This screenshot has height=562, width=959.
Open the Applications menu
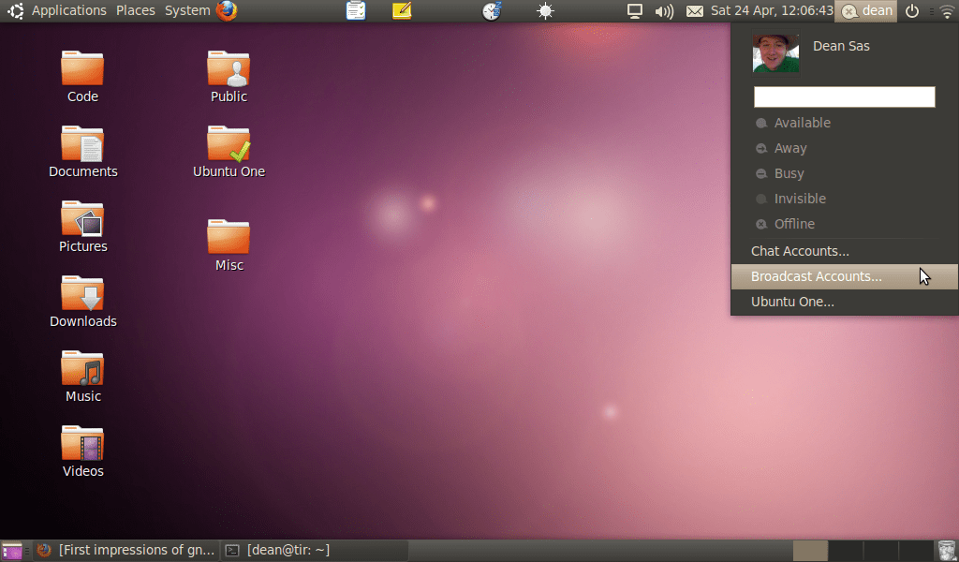click(x=68, y=11)
